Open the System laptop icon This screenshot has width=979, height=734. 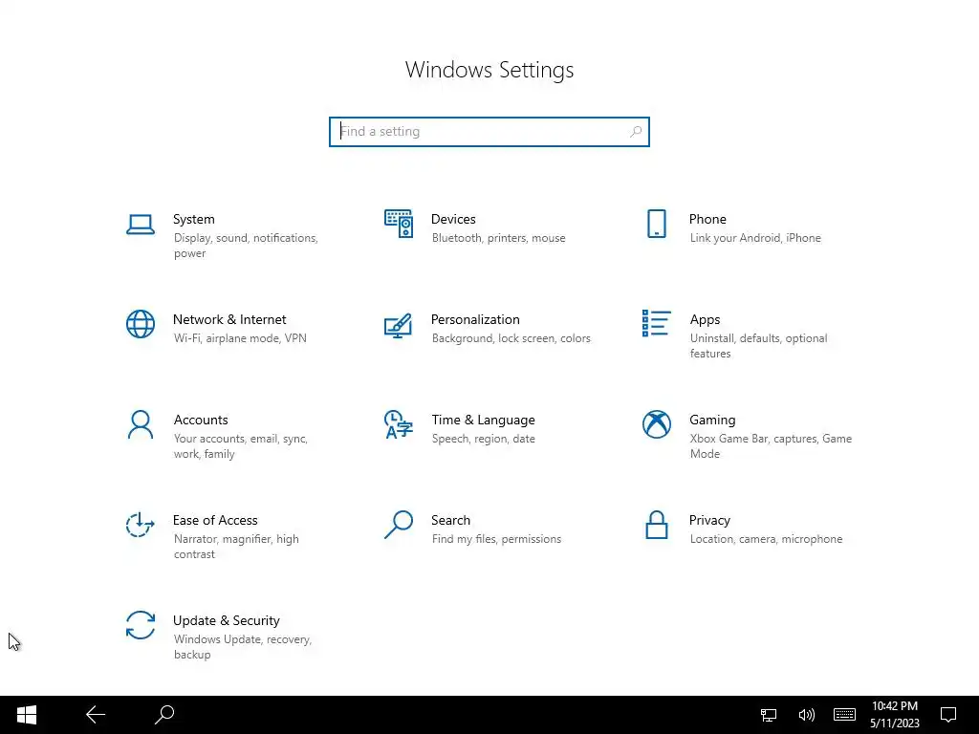141,224
